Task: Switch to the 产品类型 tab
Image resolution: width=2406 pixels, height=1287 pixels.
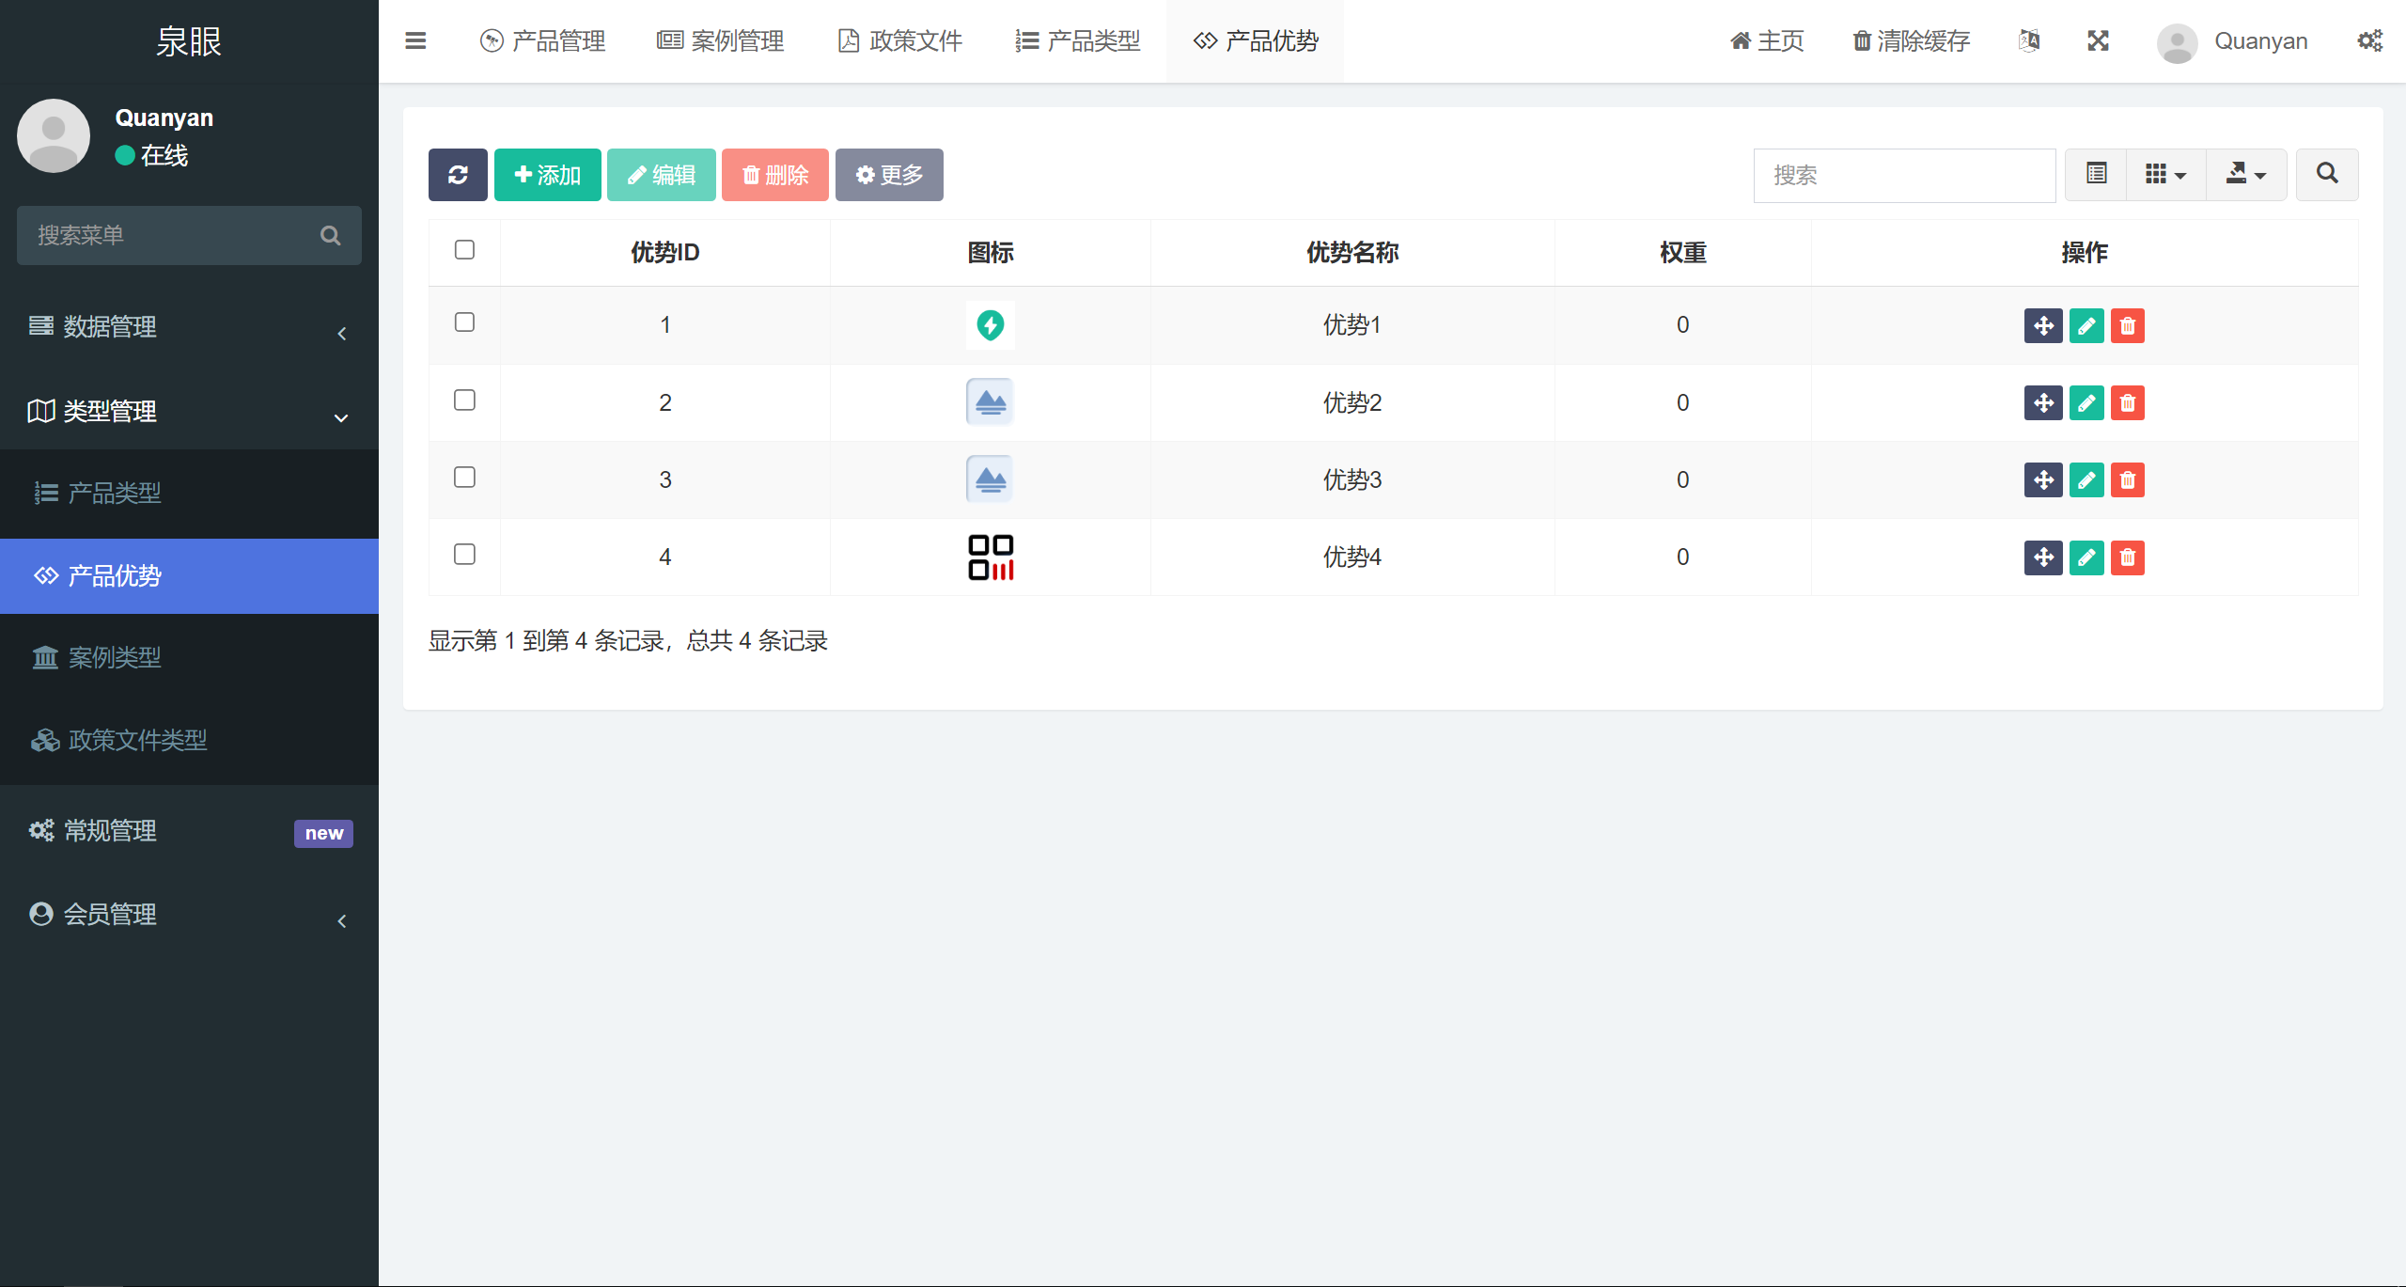Action: [x=1077, y=41]
